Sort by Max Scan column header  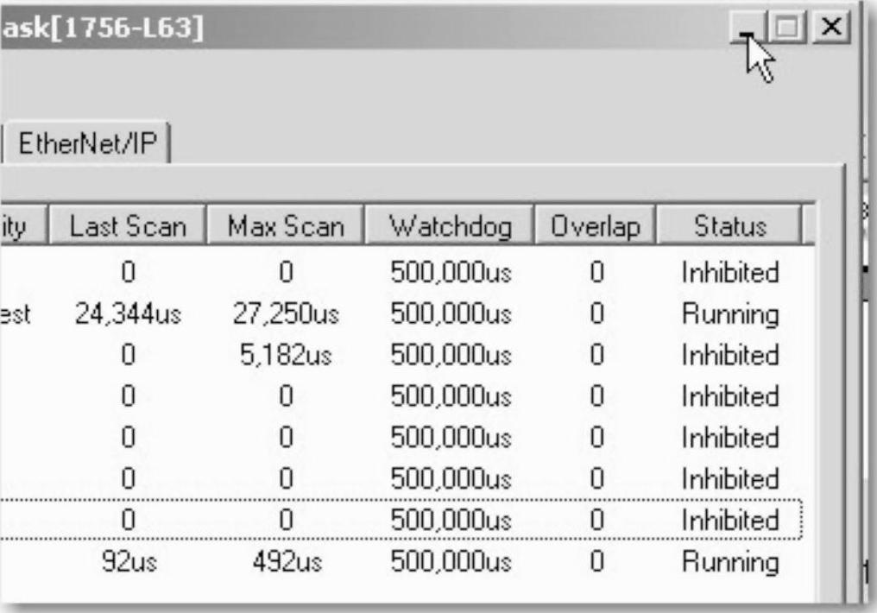point(286,227)
